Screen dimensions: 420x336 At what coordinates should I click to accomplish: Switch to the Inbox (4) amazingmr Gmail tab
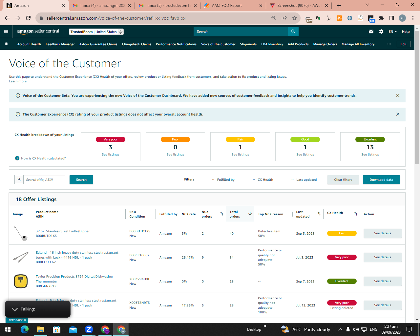102,6
